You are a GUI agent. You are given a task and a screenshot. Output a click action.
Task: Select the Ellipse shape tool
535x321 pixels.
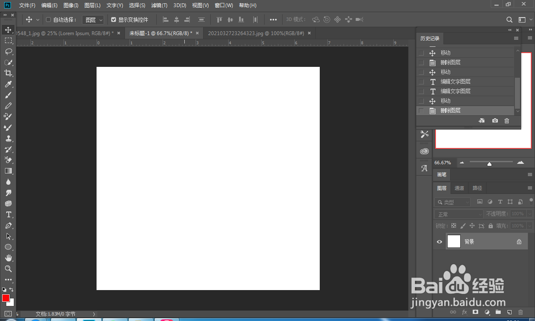[x=8, y=247]
